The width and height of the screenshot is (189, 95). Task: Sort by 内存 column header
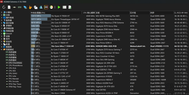[162, 13]
